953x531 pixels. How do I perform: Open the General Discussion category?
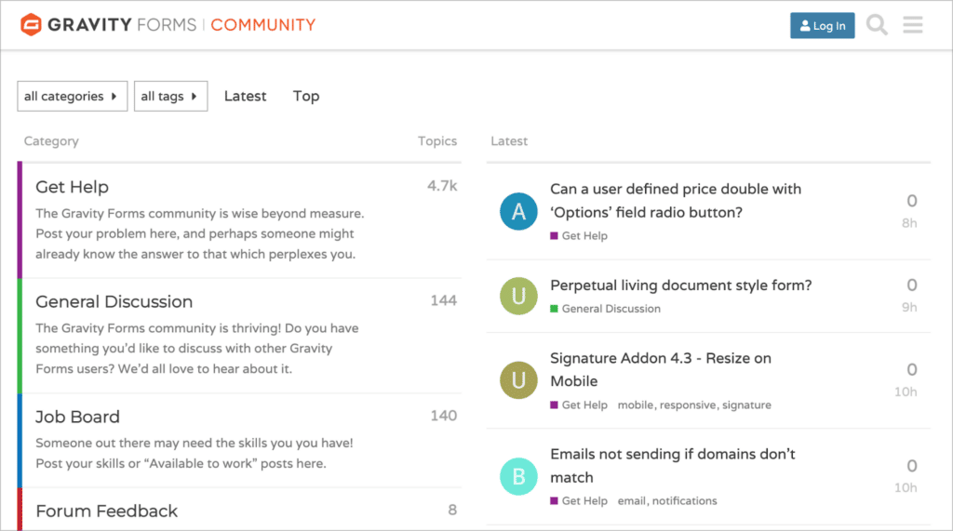tap(114, 301)
